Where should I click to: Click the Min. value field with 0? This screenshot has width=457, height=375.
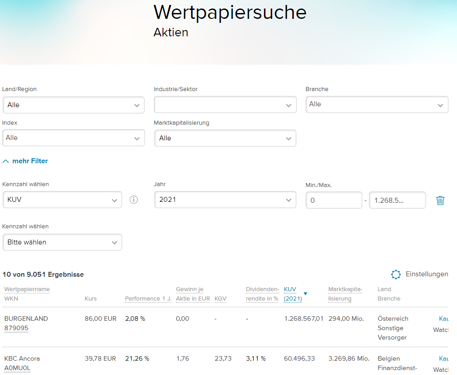tap(334, 201)
